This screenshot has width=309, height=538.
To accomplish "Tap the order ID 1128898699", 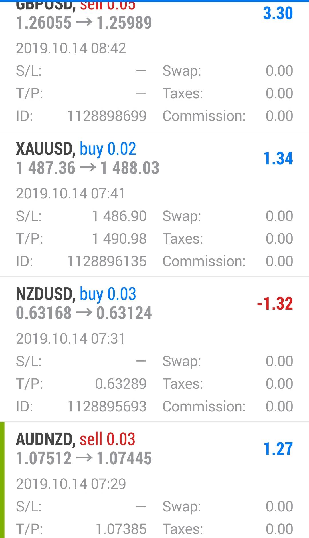I will tap(107, 116).
